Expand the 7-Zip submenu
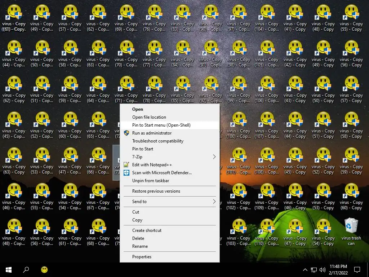The image size is (369, 277). (x=170, y=157)
